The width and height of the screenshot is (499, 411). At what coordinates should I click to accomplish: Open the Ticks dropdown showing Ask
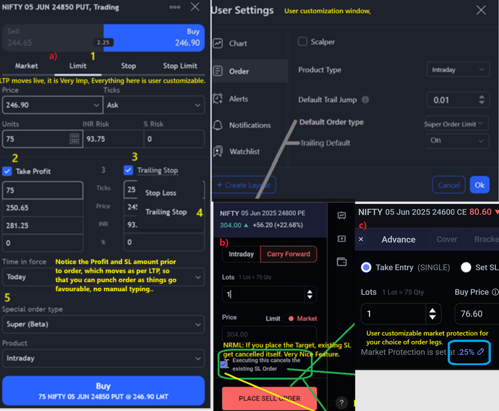pos(154,105)
